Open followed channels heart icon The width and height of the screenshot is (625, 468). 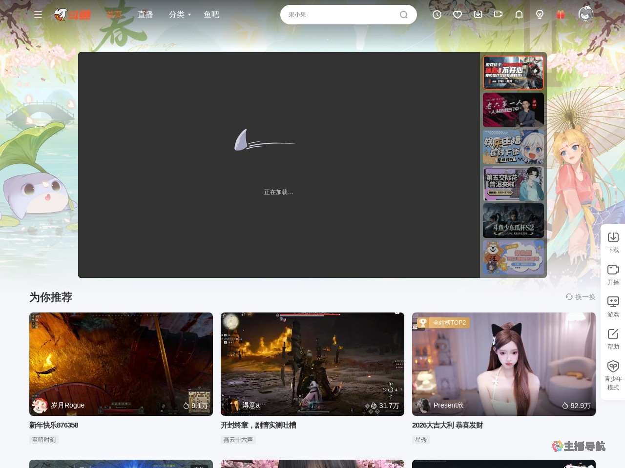(x=458, y=15)
